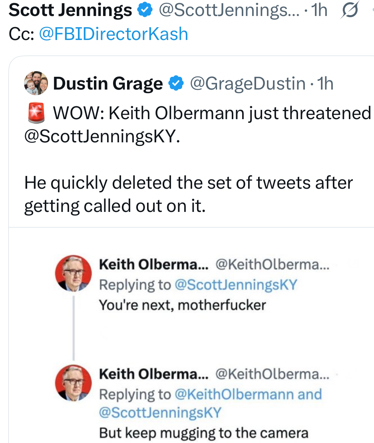Click @ScottJenningsKY in first "Replying to" line
This screenshot has width=374, height=443.
[236, 284]
